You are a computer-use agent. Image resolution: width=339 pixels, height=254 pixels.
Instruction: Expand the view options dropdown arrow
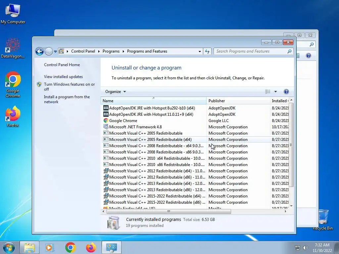coord(275,92)
